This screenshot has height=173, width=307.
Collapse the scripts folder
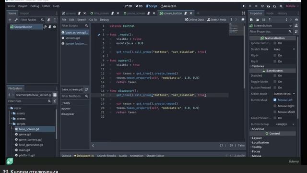tap(12, 124)
